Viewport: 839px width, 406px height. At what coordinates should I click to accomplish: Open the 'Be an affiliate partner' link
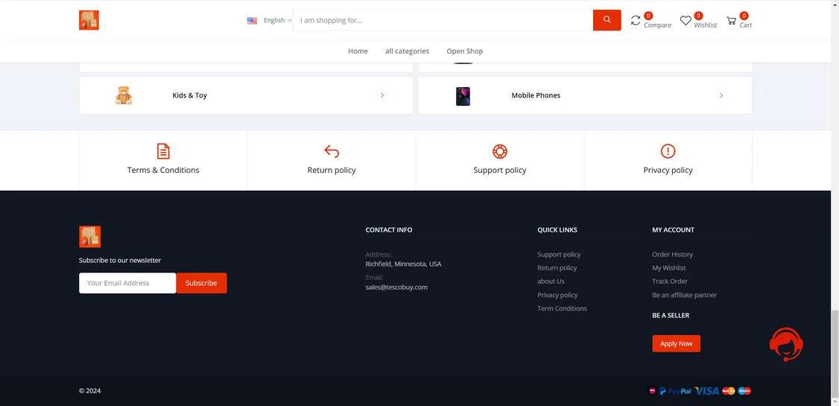(684, 295)
